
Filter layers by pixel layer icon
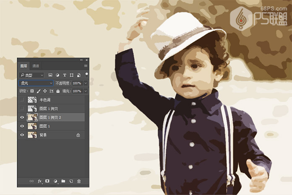point(50,75)
